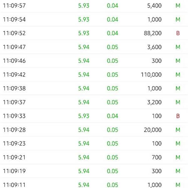Select the 110,000 volume trade
This screenshot has height=188, width=188.
(x=94, y=75)
